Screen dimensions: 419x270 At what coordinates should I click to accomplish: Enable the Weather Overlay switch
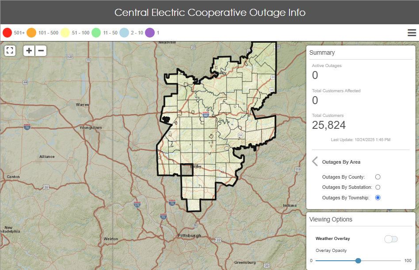click(x=391, y=239)
